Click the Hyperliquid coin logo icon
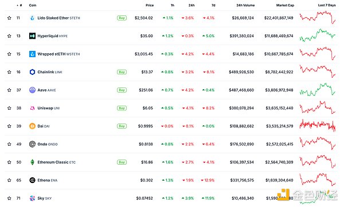This screenshot has height=207, width=344. 32,36
